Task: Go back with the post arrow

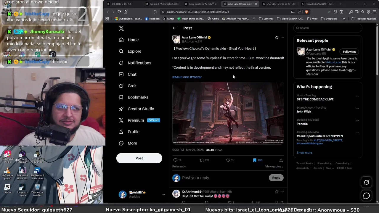Action: [x=174, y=28]
